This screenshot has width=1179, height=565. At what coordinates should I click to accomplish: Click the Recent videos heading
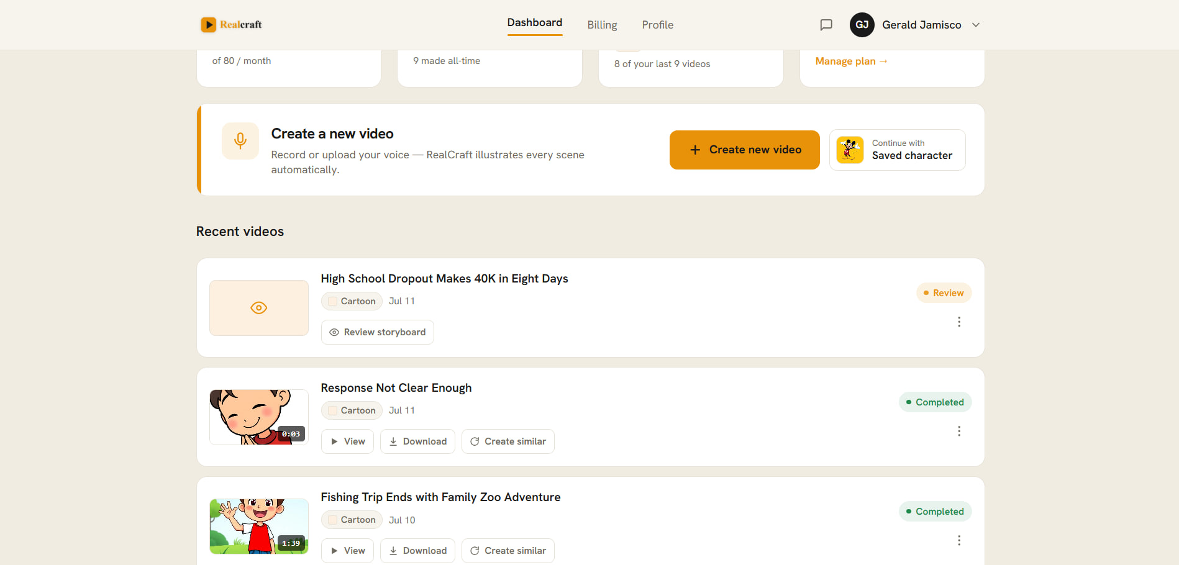coord(240,232)
